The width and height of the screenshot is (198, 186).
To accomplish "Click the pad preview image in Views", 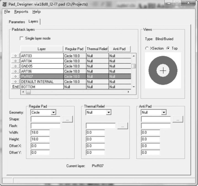I will [x=163, y=70].
